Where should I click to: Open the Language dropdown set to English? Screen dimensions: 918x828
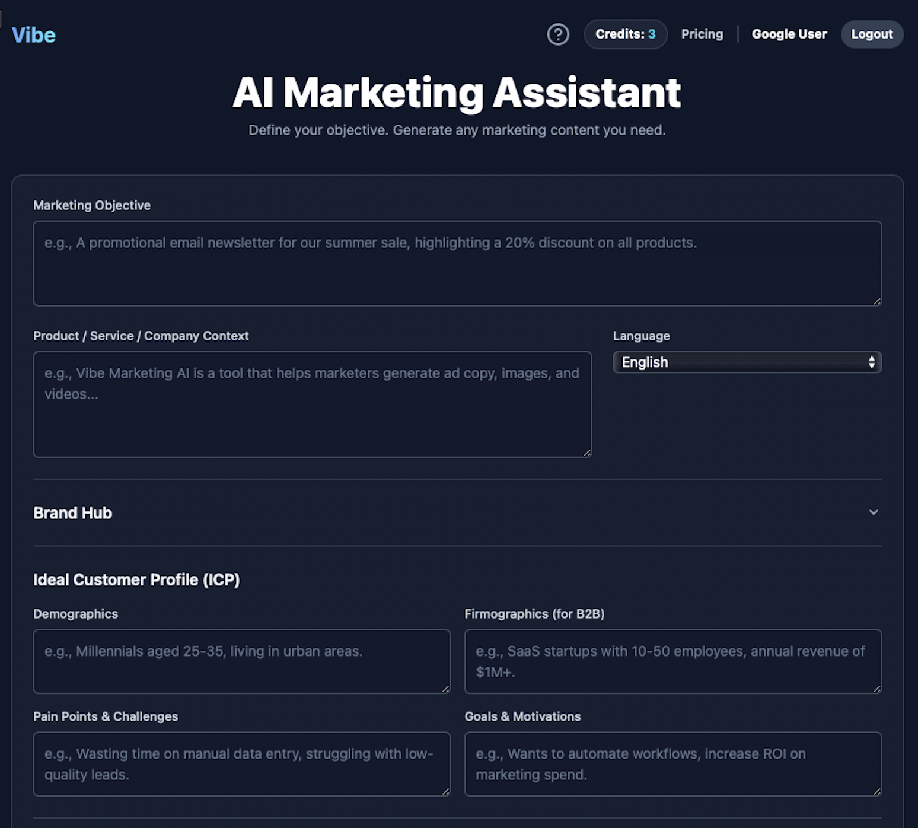[x=747, y=362]
